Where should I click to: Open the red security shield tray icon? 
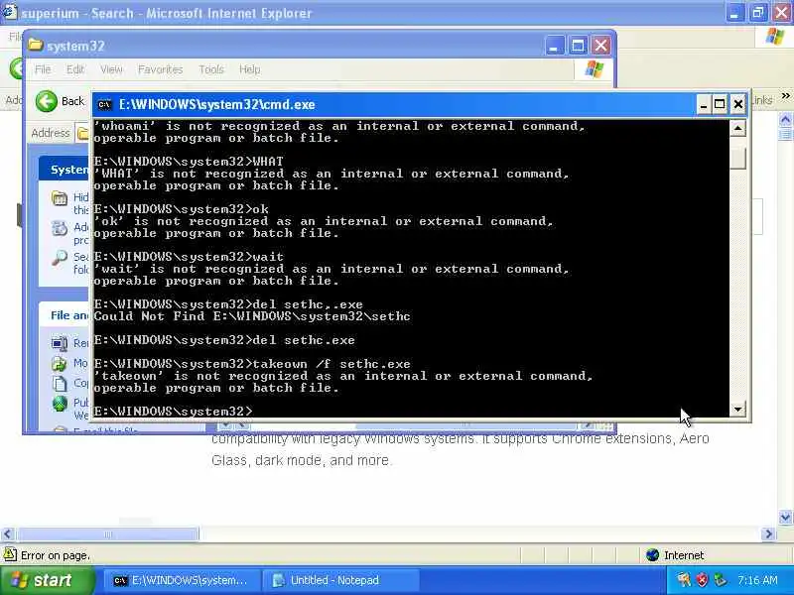pos(702,580)
